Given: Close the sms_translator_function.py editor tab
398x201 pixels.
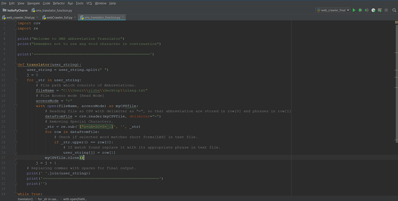Looking at the screenshot, I should 122,17.
